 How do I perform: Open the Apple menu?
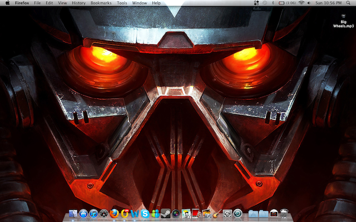point(8,3)
